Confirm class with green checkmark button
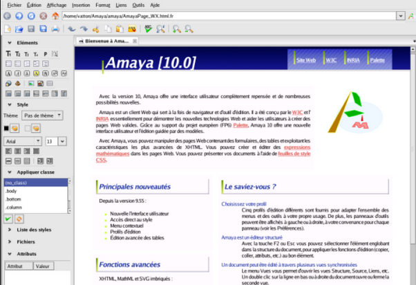The height and width of the screenshot is (285, 416). pyautogui.click(x=8, y=219)
